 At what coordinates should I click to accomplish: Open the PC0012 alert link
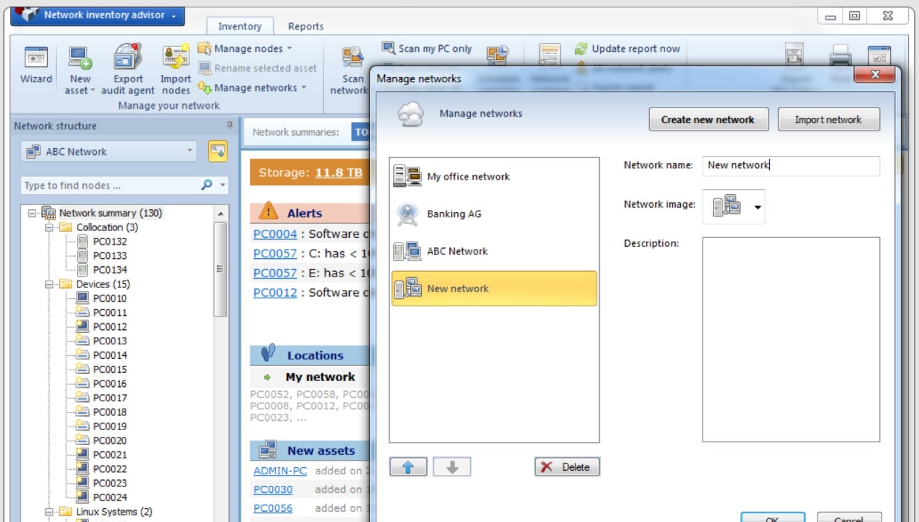coord(275,293)
